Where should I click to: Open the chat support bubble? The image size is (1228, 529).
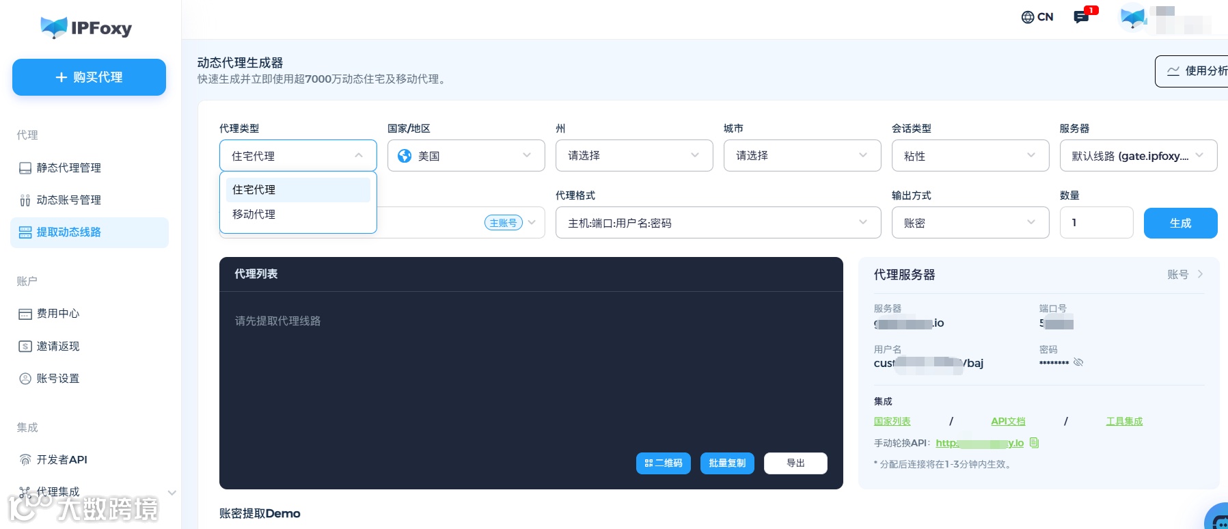[1219, 519]
